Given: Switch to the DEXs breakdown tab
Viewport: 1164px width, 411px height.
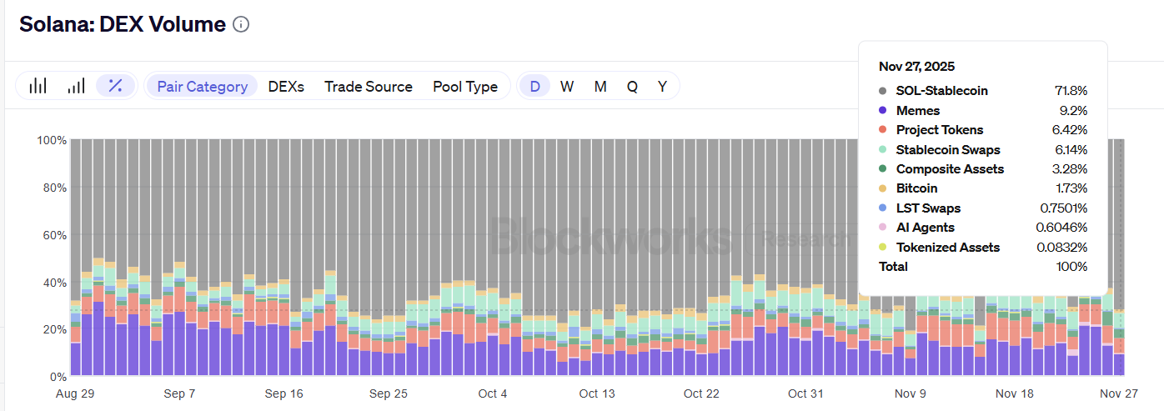Looking at the screenshot, I should point(286,86).
